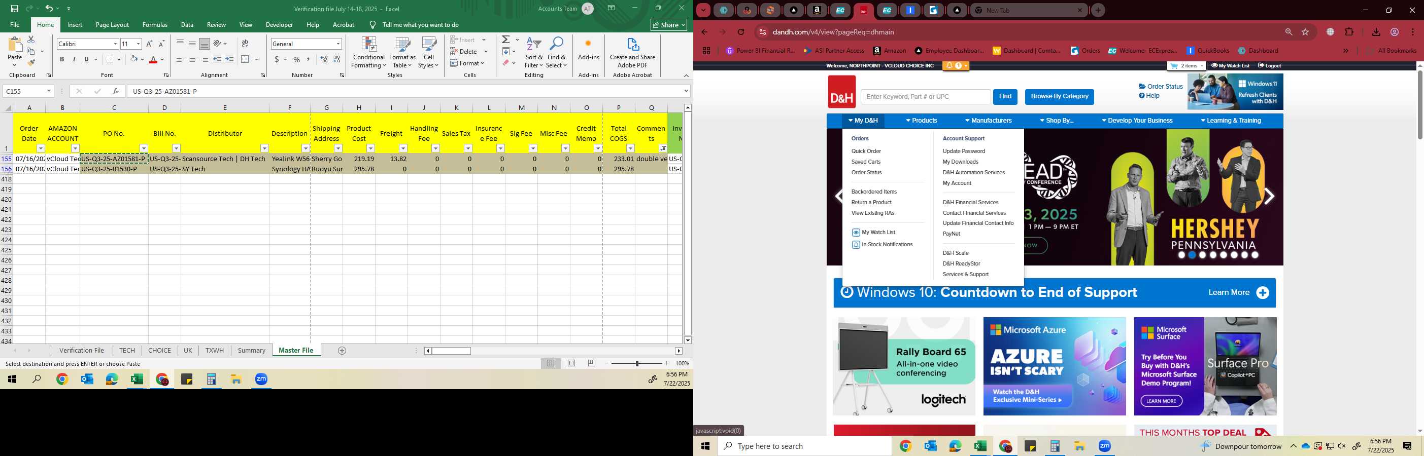The width and height of the screenshot is (1424, 456).
Task: Open the filter arrow on Distributor column
Action: click(x=264, y=148)
